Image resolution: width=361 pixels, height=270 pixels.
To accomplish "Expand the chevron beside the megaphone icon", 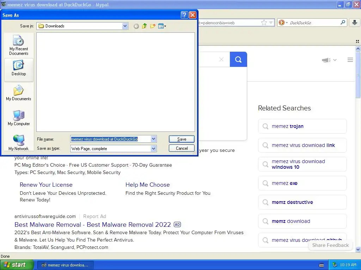I will [x=335, y=60].
